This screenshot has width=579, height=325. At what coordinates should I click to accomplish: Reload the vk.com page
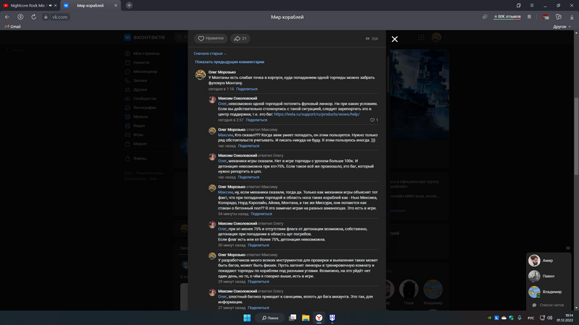coord(33,17)
